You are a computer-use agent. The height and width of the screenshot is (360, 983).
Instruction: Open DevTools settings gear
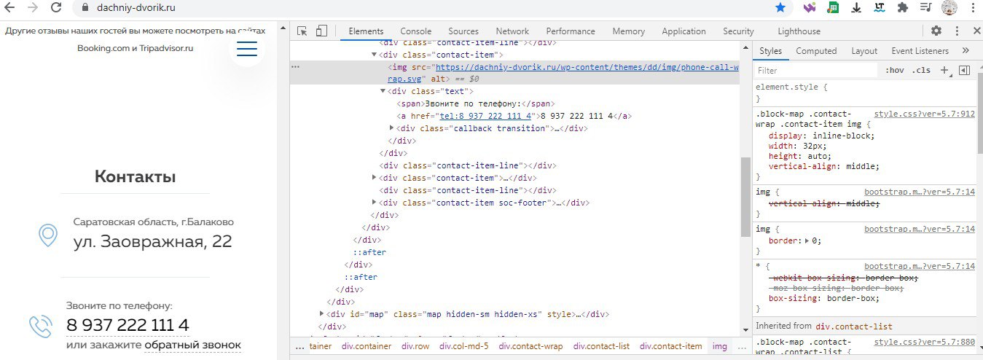coord(936,31)
